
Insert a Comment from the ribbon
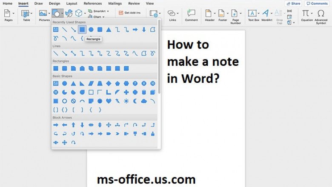(x=192, y=15)
